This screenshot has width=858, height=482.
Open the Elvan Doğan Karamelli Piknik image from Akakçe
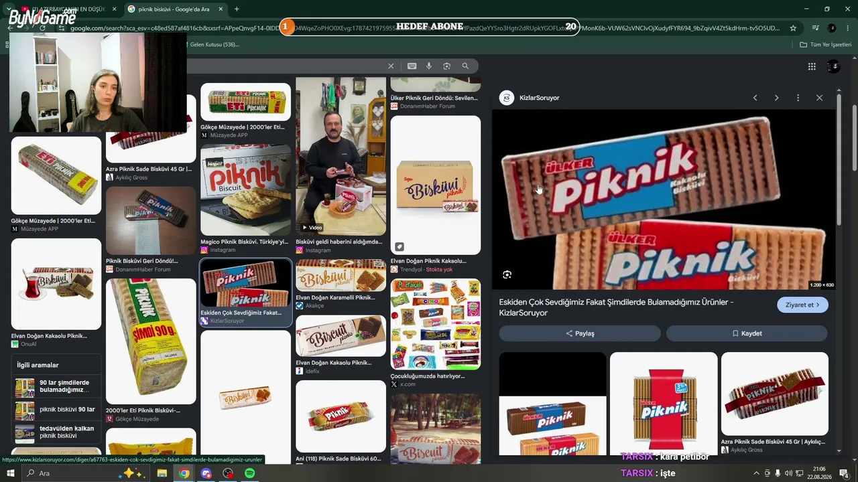[x=341, y=275]
